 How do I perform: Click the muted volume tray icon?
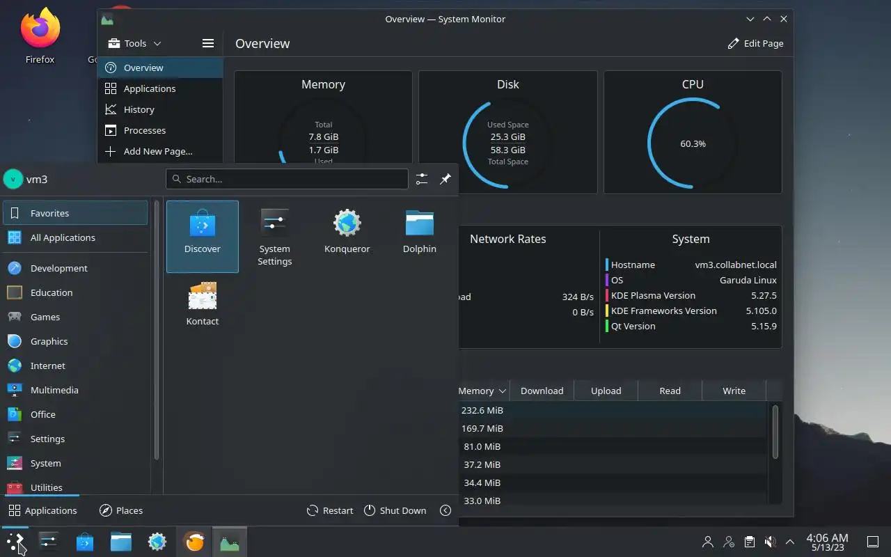point(769,542)
